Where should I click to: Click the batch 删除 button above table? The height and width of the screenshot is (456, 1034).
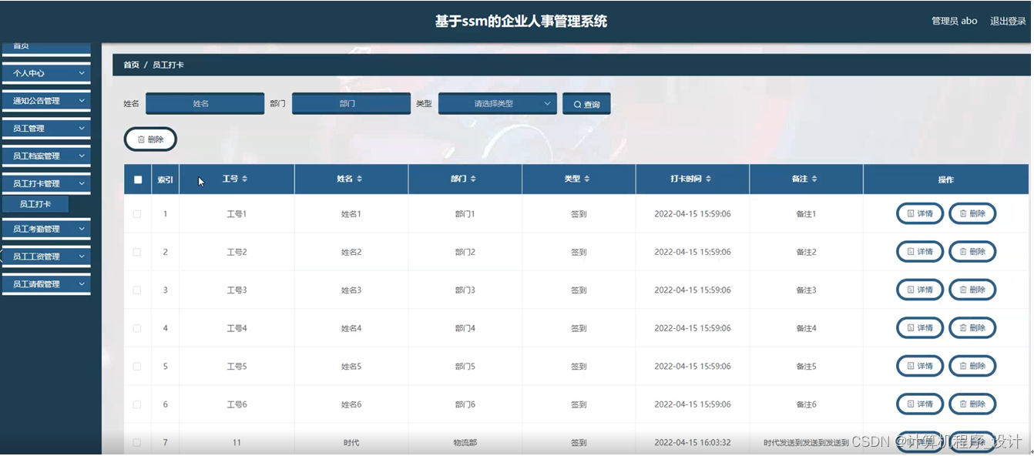pos(150,139)
